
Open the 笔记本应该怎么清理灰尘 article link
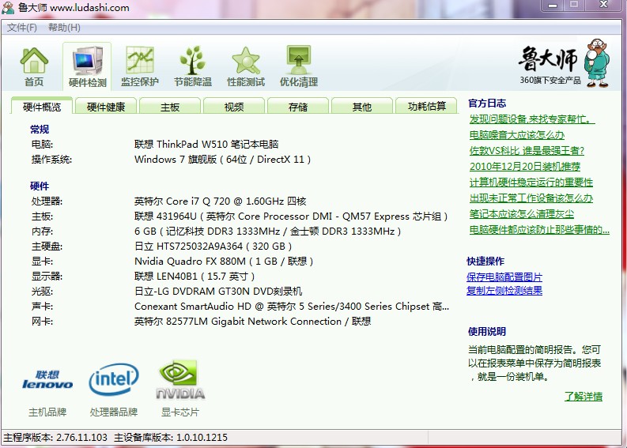521,214
